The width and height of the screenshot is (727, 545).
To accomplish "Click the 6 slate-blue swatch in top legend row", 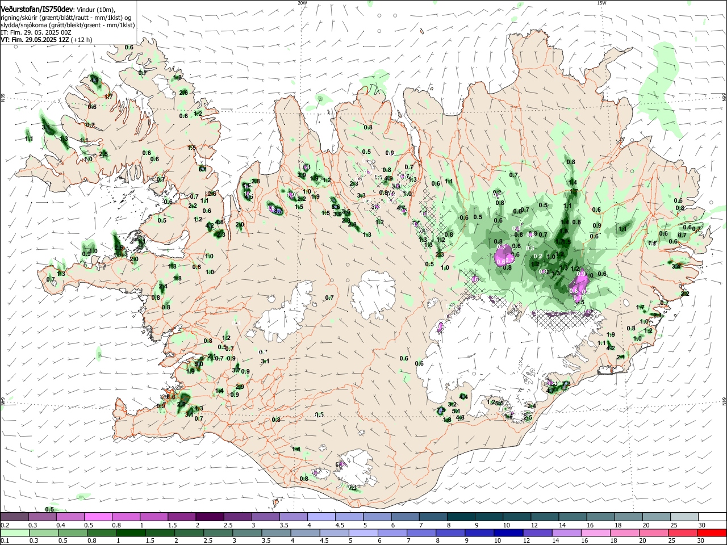I will [404, 517].
